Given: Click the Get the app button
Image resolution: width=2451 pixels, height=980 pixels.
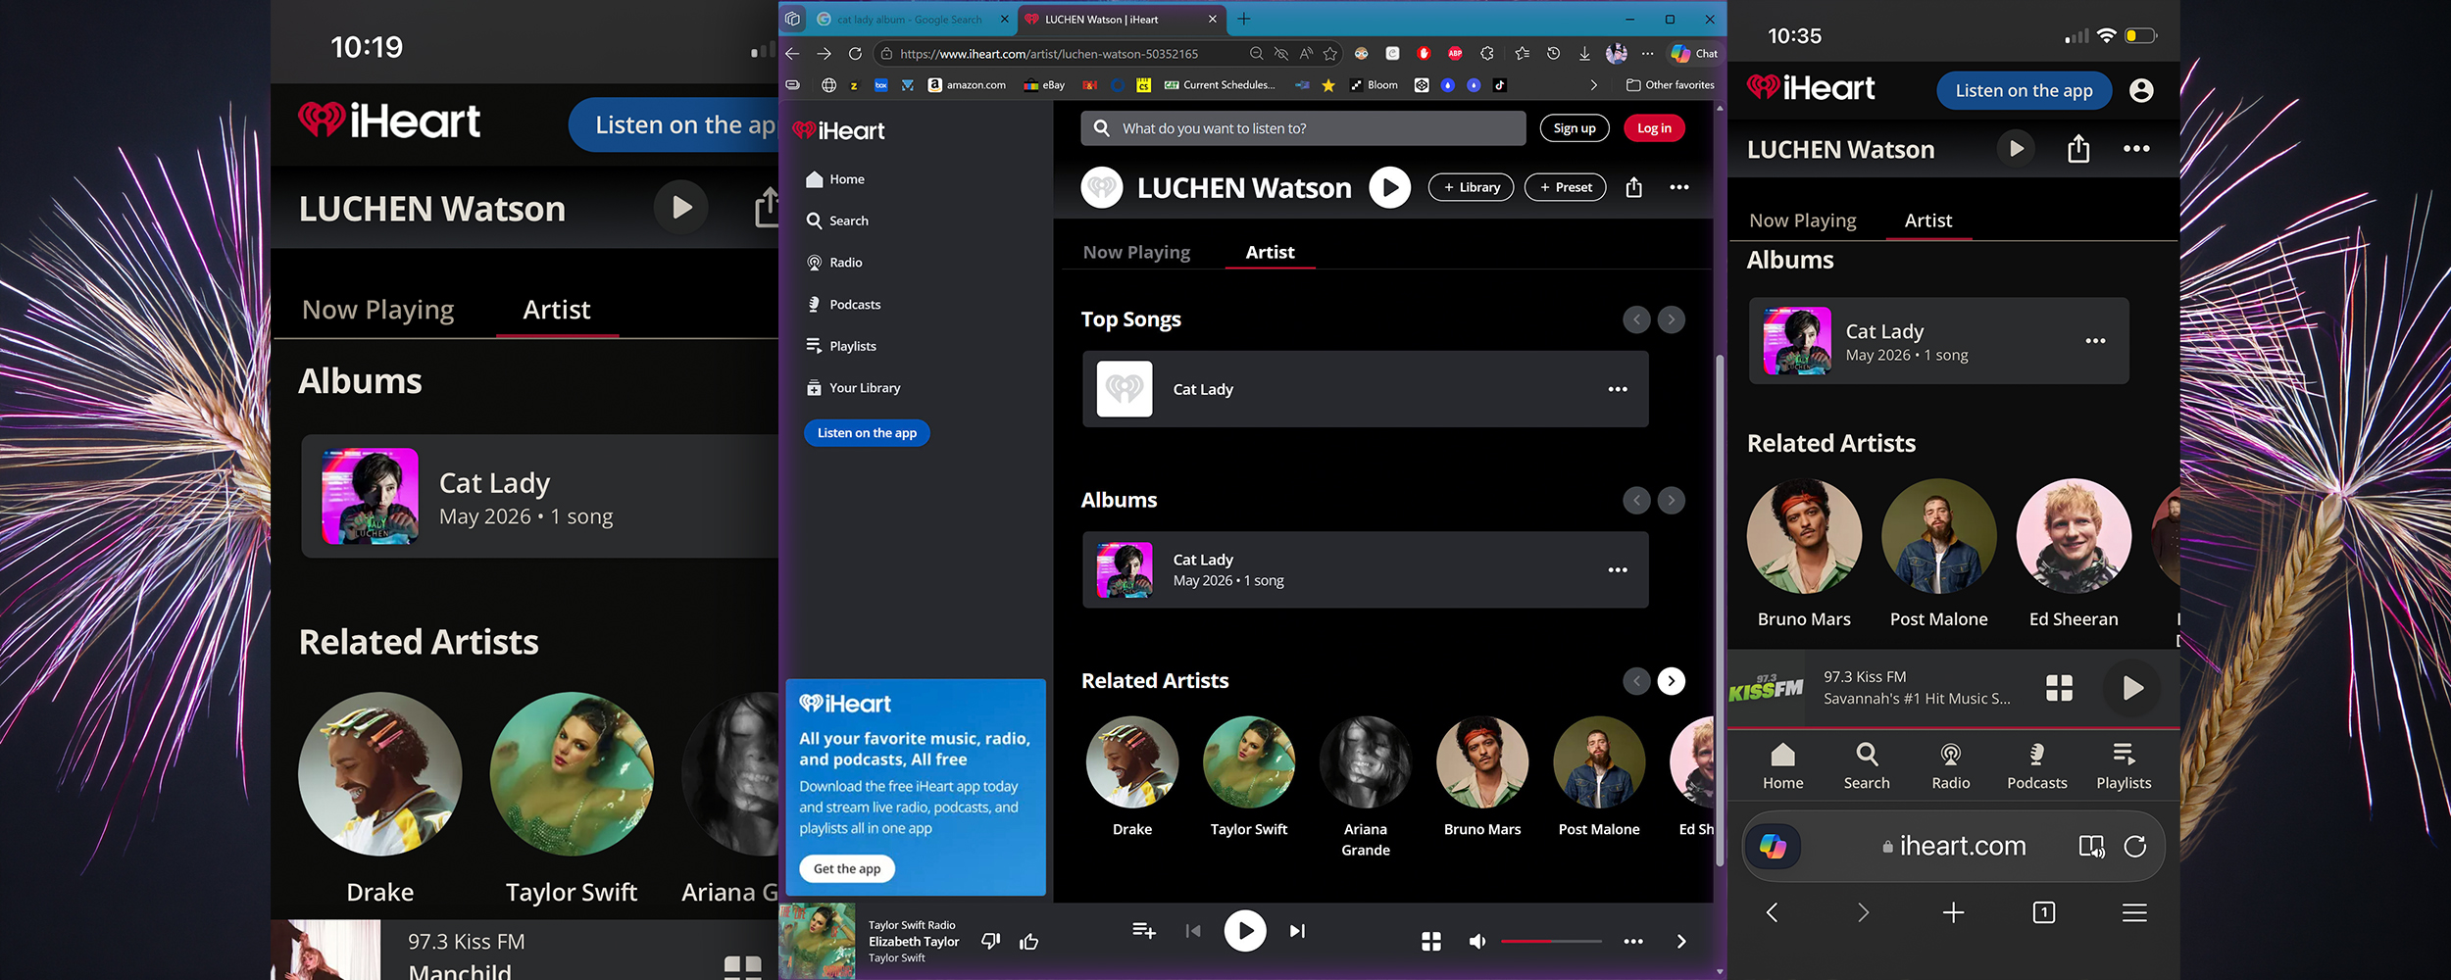Looking at the screenshot, I should [x=847, y=869].
